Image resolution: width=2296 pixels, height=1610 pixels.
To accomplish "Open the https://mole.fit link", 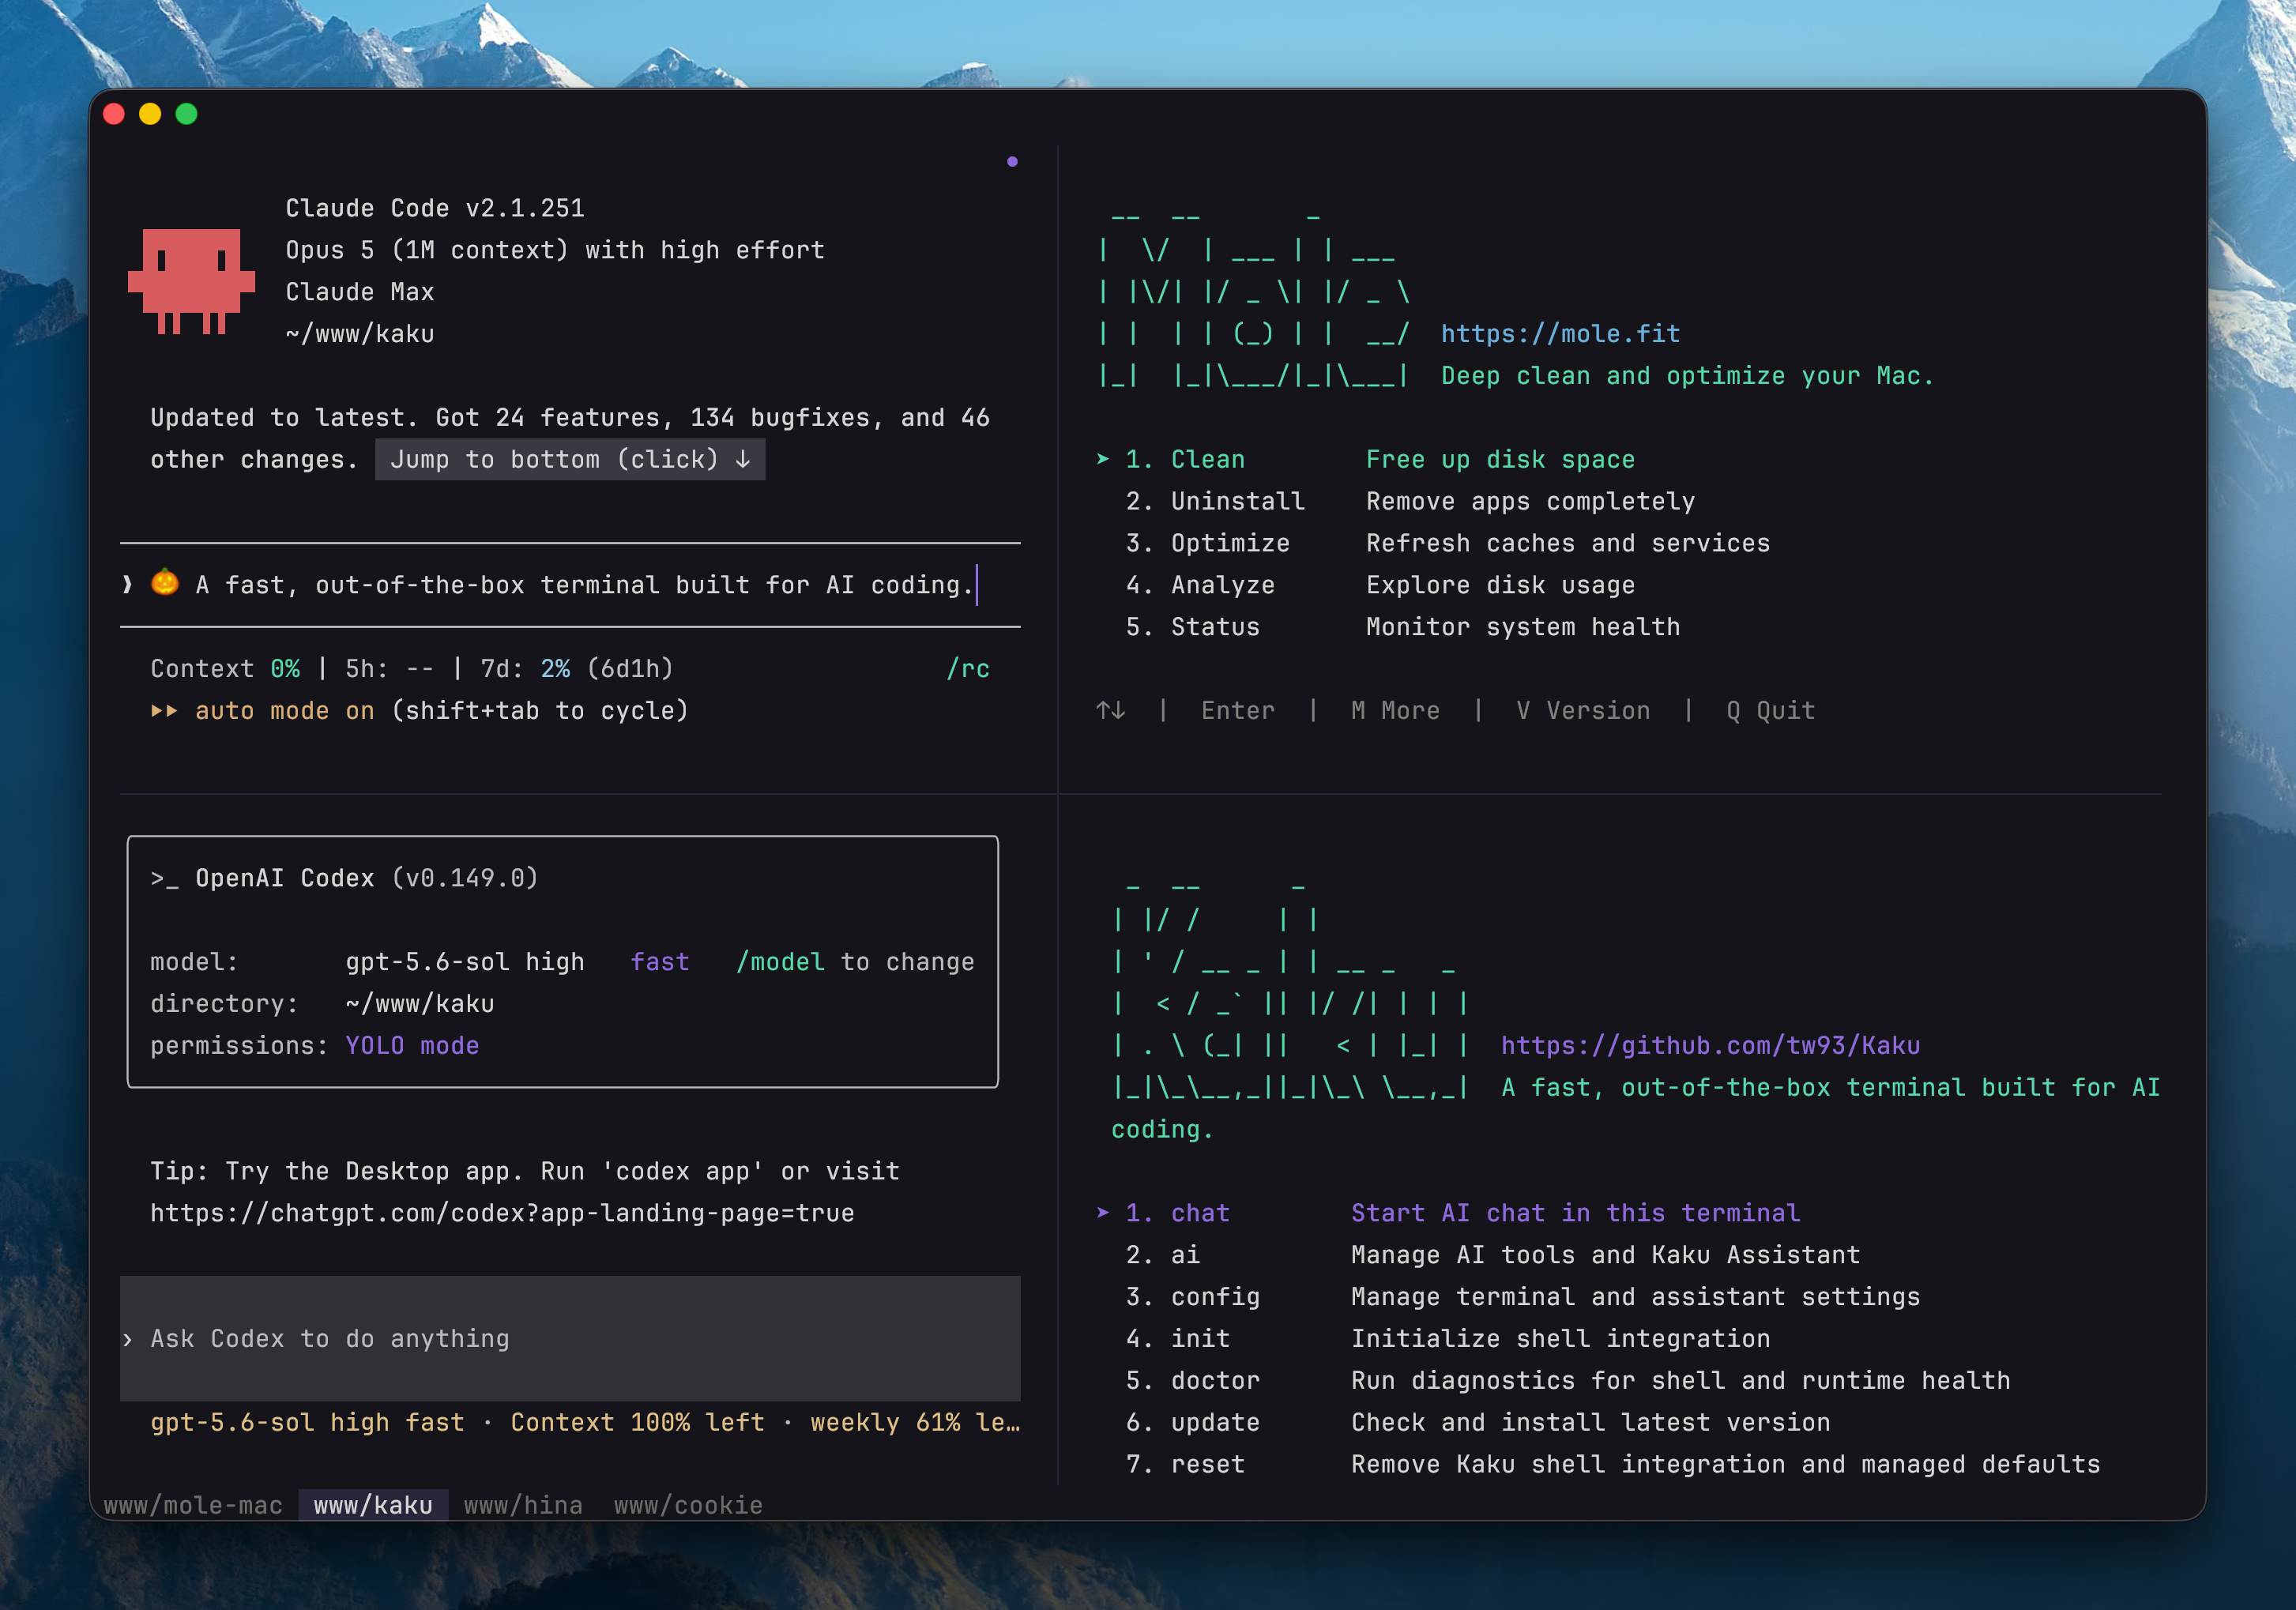I will point(1560,334).
